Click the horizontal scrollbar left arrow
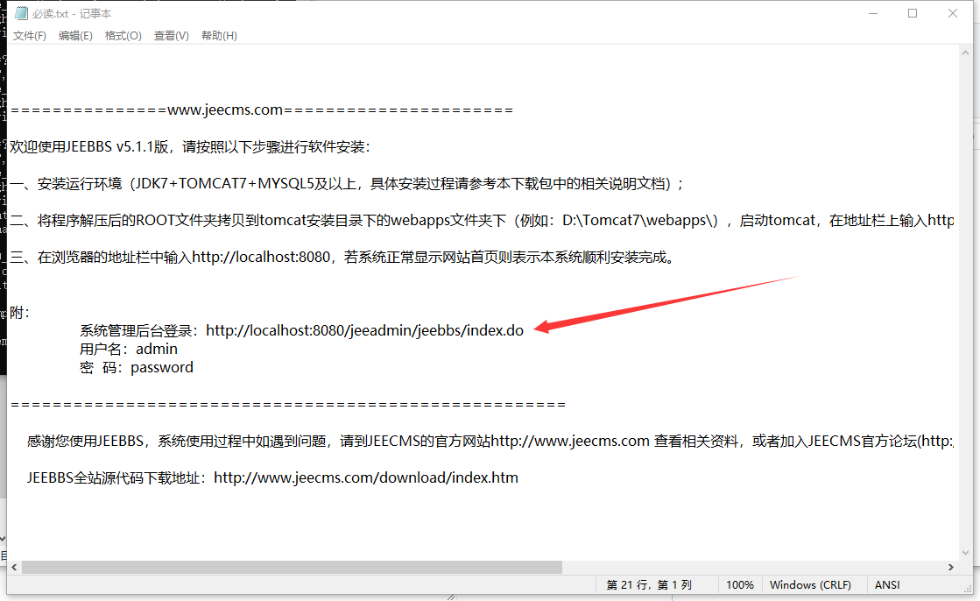 pos(14,567)
